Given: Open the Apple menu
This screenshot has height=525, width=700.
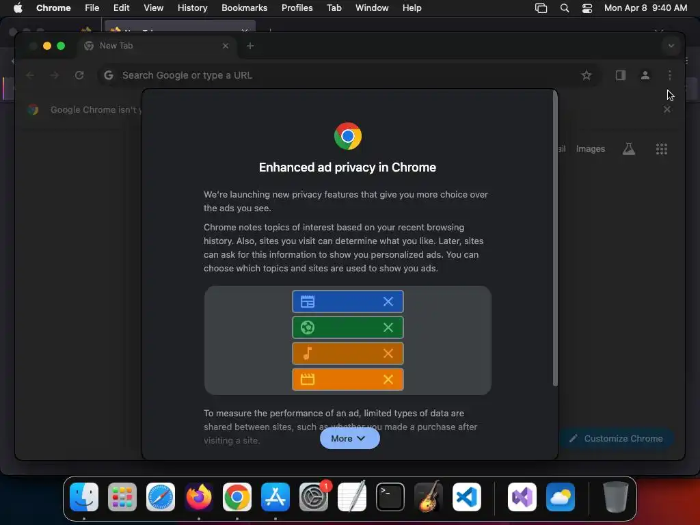Looking at the screenshot, I should pos(18,8).
